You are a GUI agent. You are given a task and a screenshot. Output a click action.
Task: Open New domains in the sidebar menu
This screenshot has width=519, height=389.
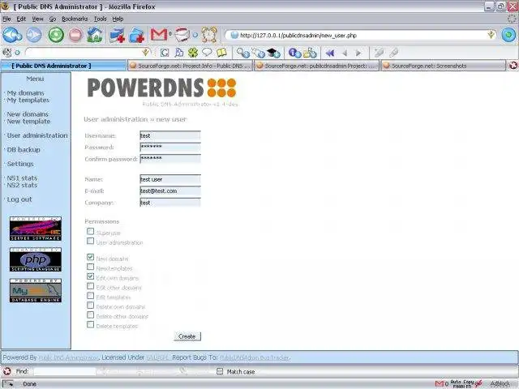pyautogui.click(x=28, y=114)
